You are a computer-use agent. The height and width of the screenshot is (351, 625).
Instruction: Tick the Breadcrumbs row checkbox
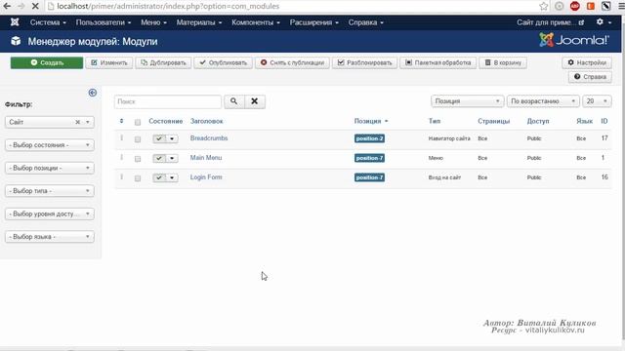[x=138, y=139]
